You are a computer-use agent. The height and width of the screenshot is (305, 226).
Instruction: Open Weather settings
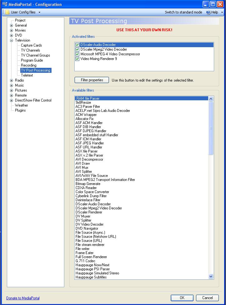tap(21, 105)
